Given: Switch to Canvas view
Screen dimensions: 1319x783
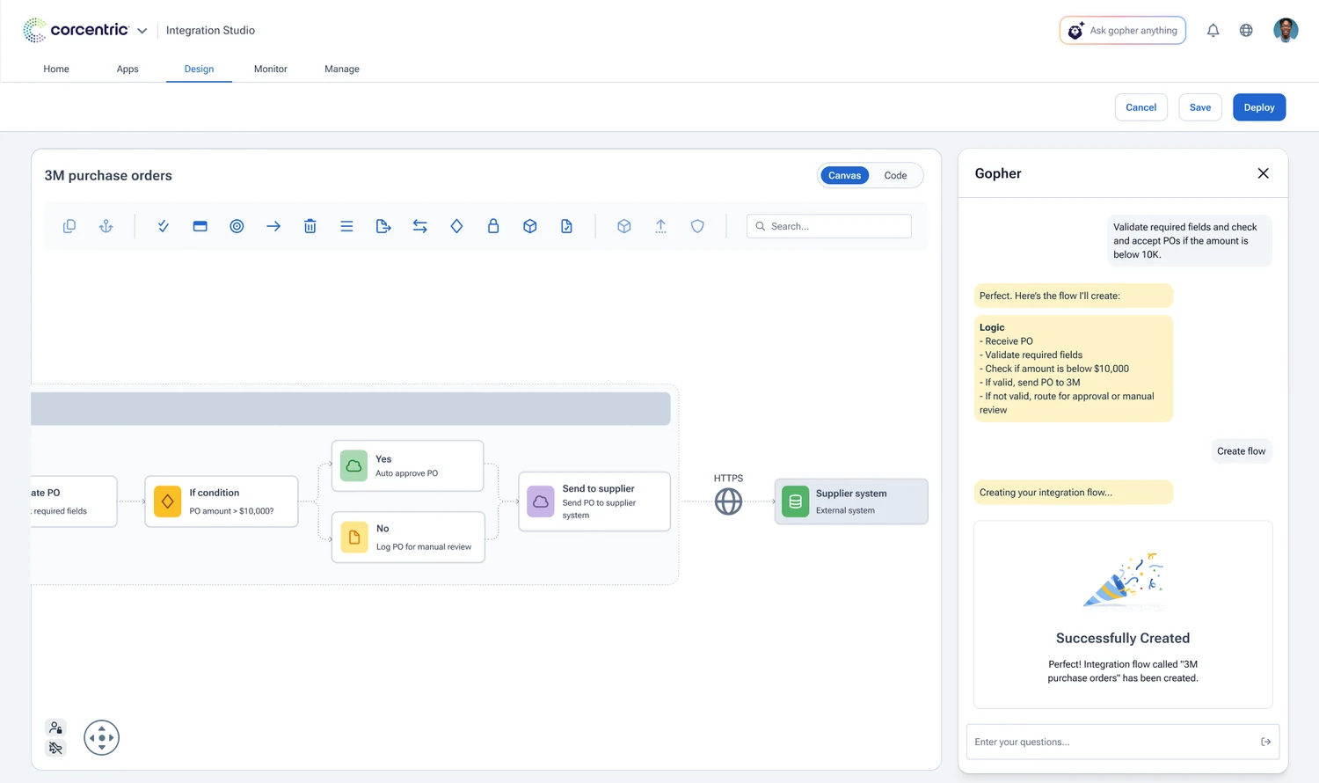Looking at the screenshot, I should tap(844, 175).
